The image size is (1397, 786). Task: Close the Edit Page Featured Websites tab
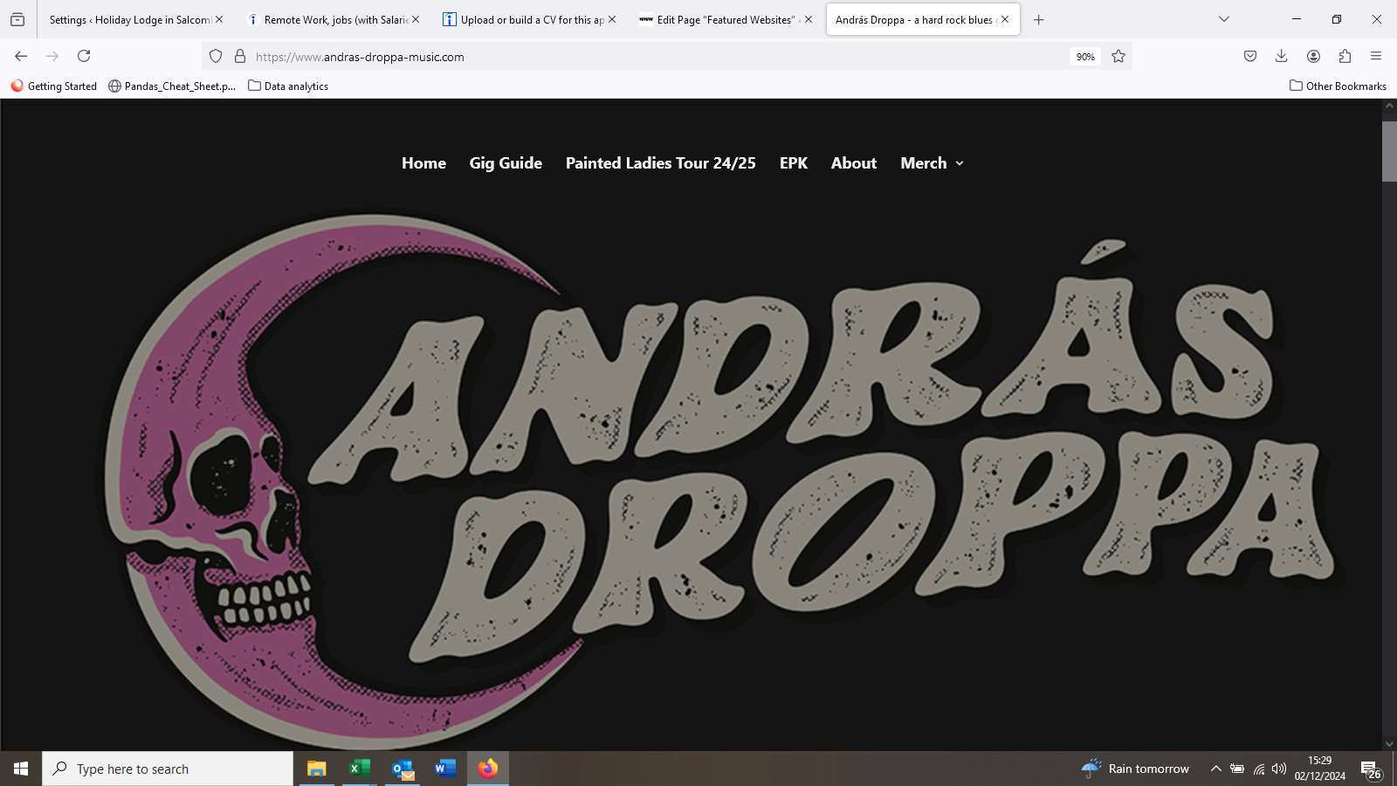(809, 19)
